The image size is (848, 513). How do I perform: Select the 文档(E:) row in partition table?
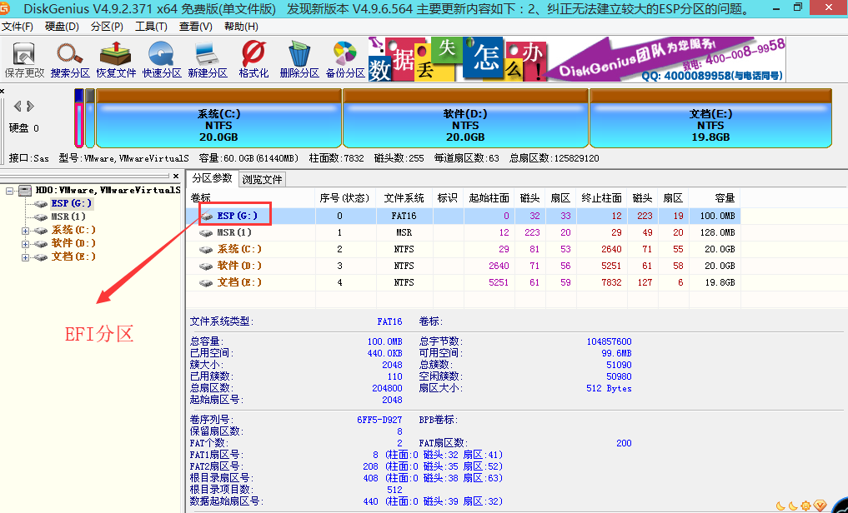click(463, 282)
